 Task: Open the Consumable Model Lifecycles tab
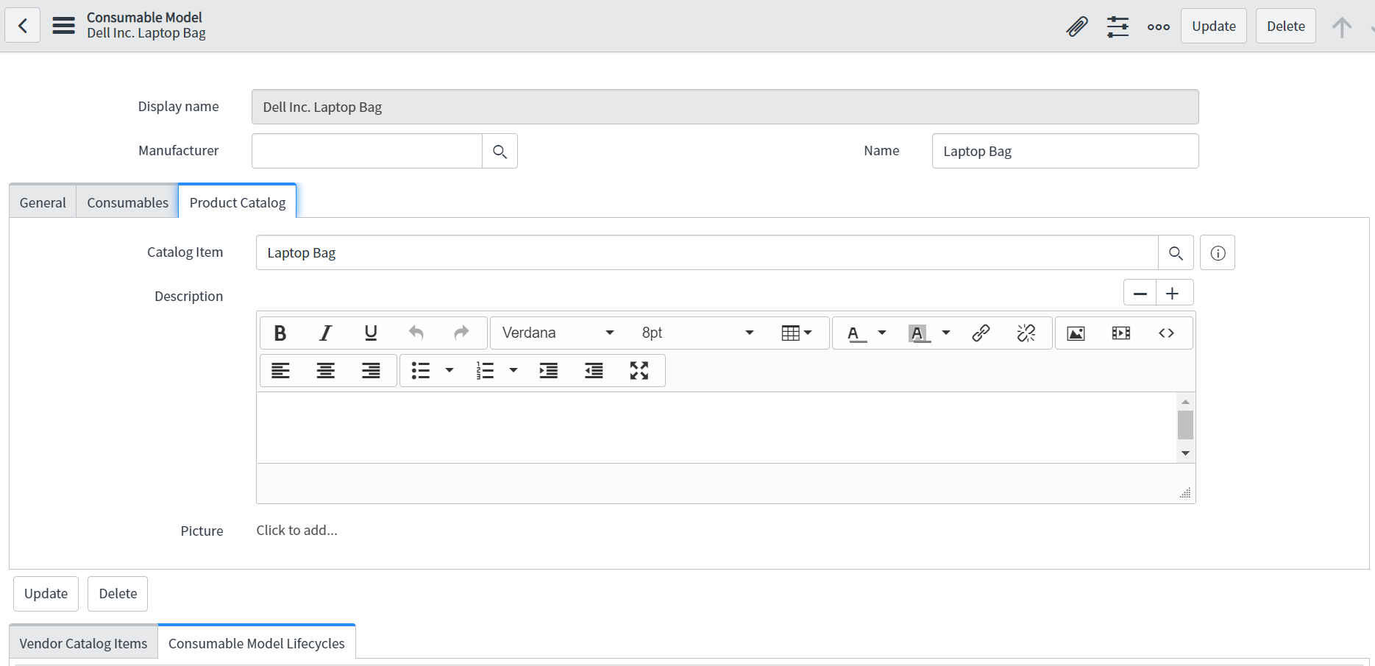257,642
